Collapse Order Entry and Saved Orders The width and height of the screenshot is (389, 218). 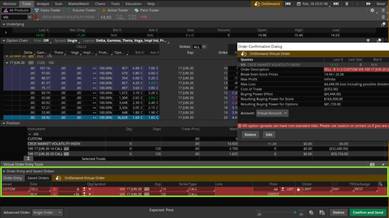pos(4,171)
